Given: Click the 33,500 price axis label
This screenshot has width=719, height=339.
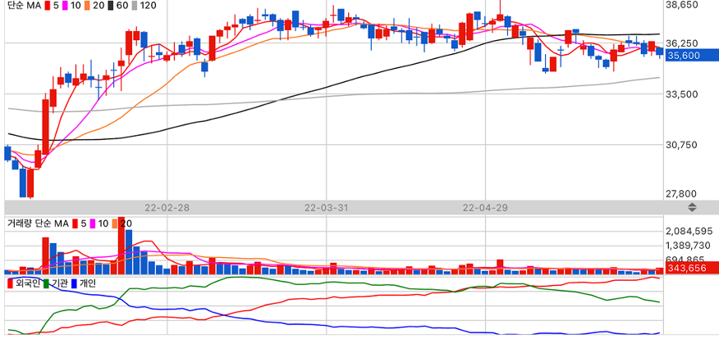Looking at the screenshot, I should click(x=681, y=94).
